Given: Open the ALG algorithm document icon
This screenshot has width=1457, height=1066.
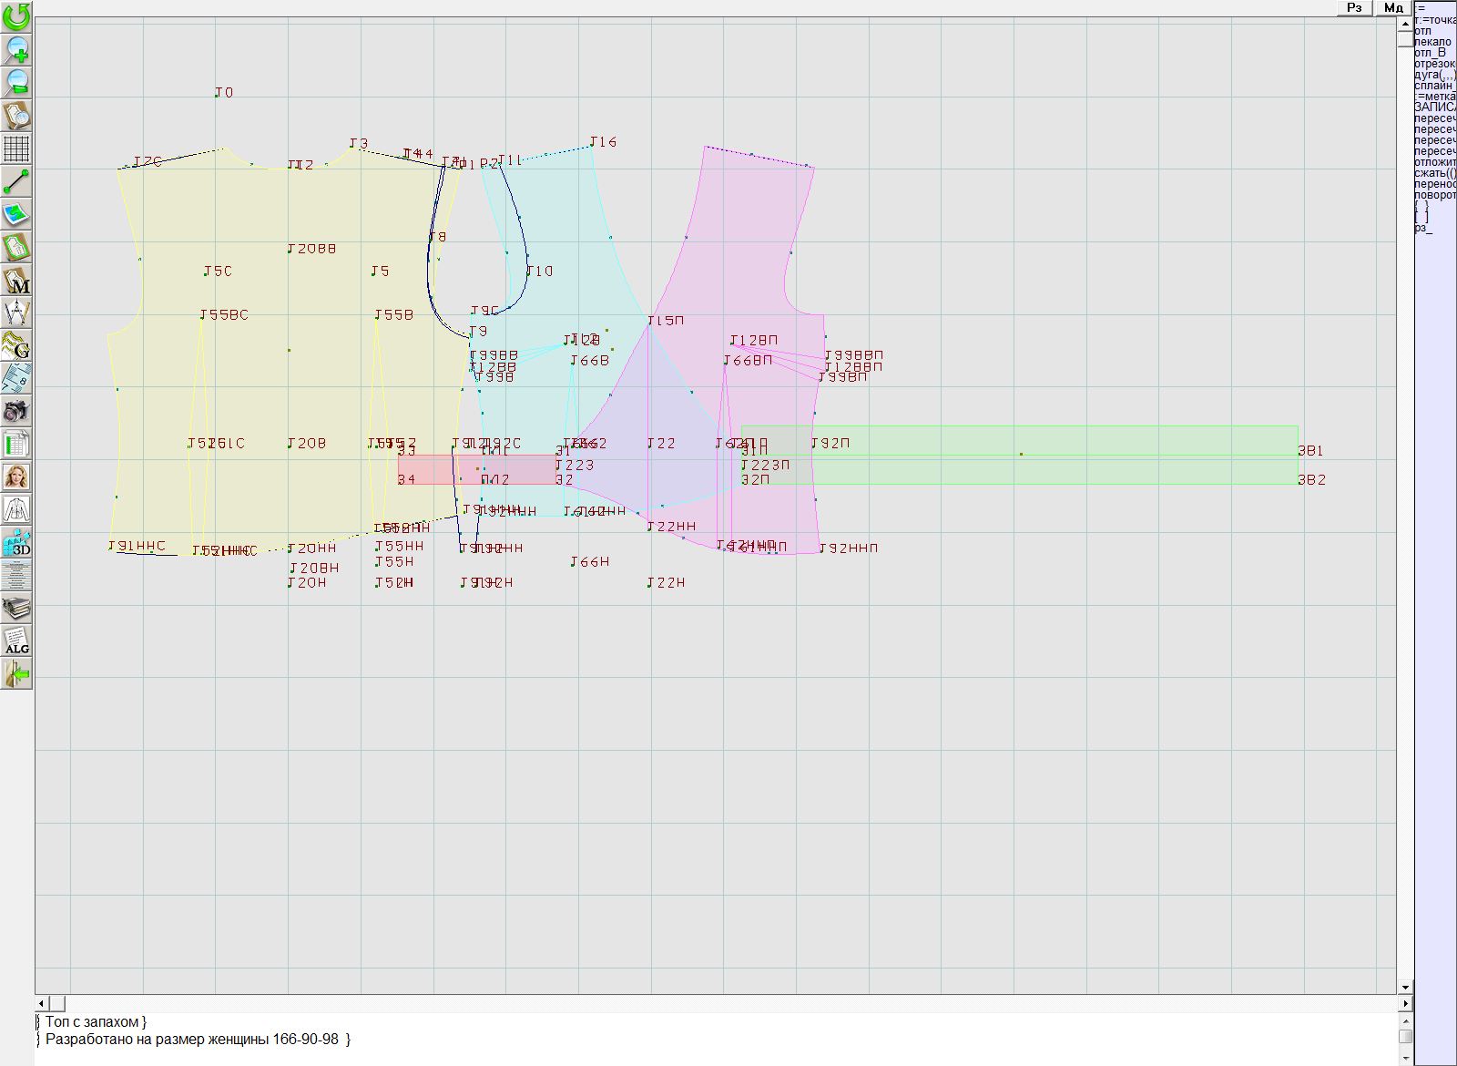Looking at the screenshot, I should [16, 641].
